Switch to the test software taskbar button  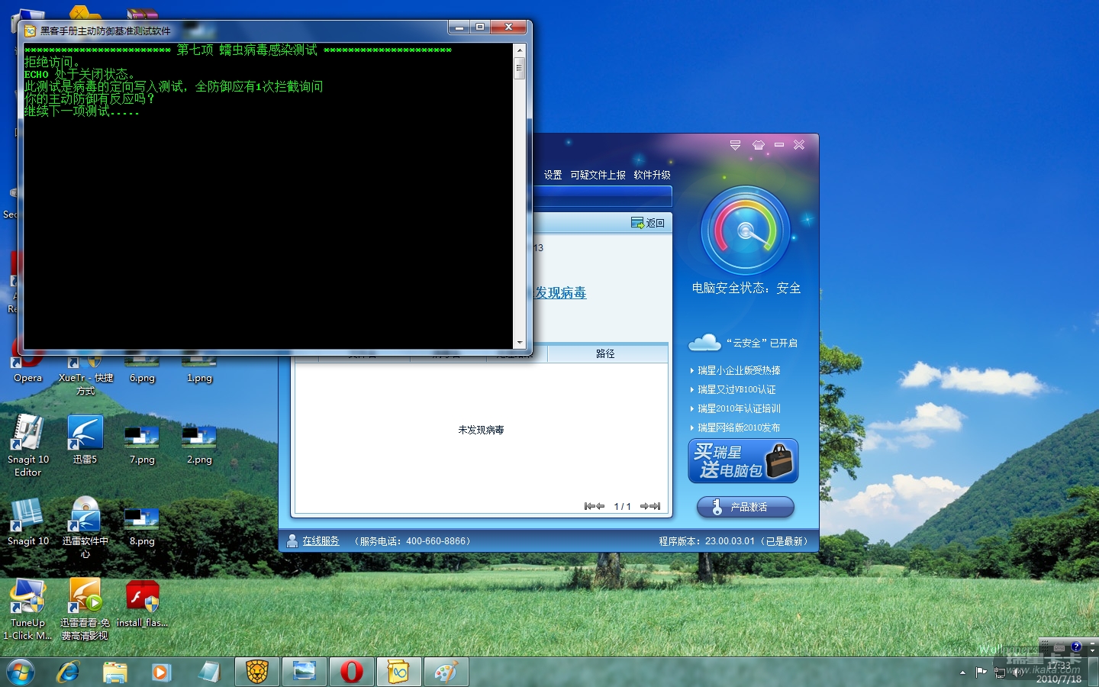tap(399, 672)
